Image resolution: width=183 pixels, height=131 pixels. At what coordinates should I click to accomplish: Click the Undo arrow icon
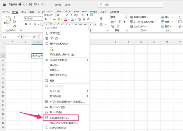coord(36,5)
